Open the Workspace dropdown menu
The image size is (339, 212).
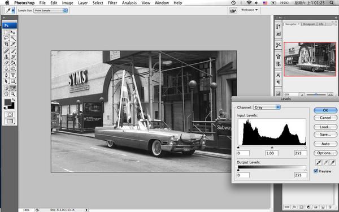point(250,10)
